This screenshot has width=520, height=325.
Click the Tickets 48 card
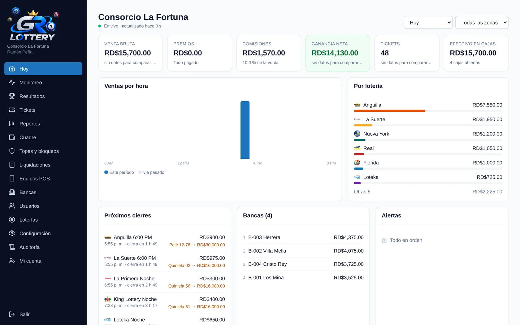pos(407,53)
